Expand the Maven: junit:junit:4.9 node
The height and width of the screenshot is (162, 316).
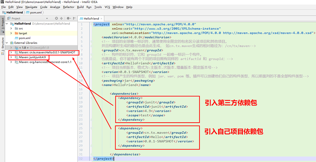coord(11,57)
